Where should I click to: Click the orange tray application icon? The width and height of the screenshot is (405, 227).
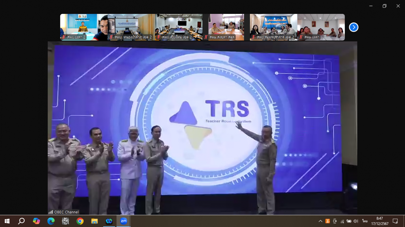[x=327, y=221]
